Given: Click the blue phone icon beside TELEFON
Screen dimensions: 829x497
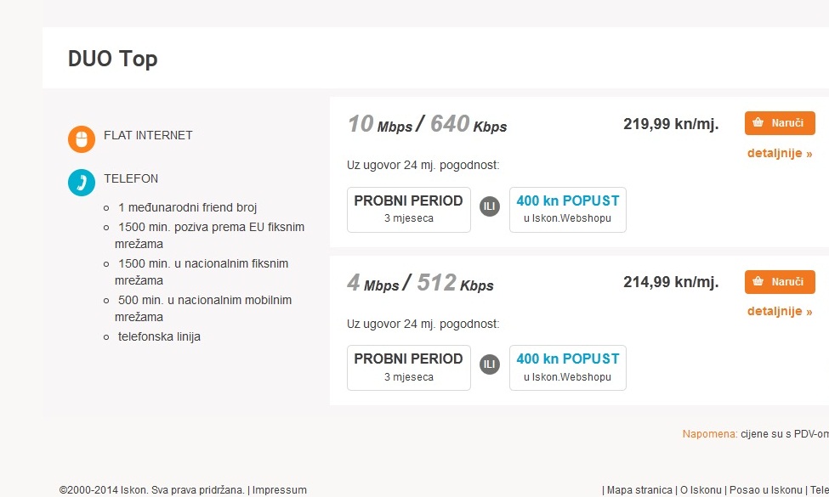Looking at the screenshot, I should click(82, 183).
